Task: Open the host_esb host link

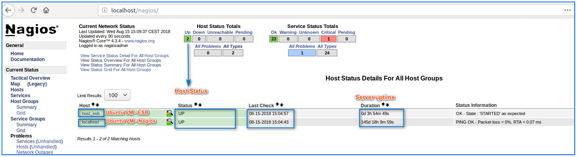Action: pos(91,113)
